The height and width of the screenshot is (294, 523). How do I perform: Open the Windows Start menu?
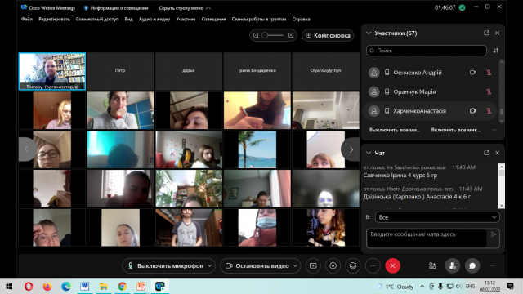click(9, 287)
